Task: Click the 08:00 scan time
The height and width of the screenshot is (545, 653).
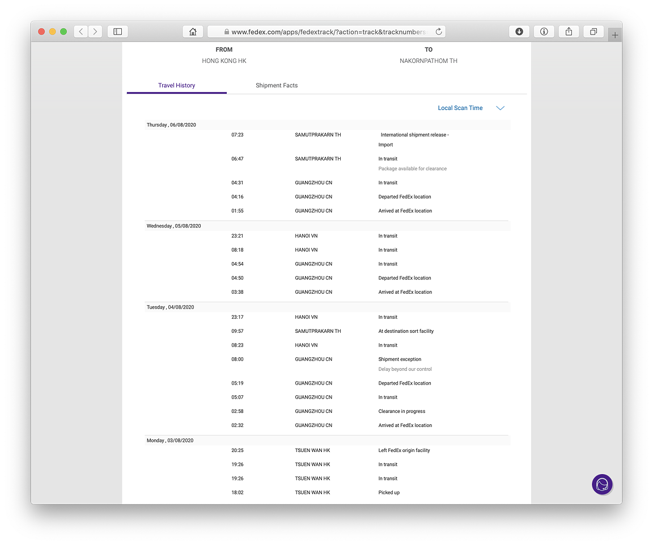Action: 238,359
